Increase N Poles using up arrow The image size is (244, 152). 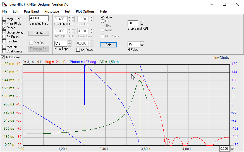point(142,43)
